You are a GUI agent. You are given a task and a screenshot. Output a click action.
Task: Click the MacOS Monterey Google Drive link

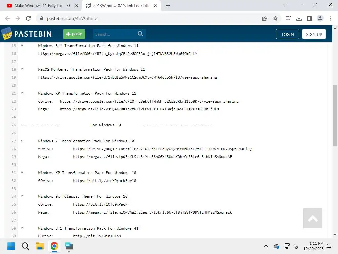[x=127, y=77]
